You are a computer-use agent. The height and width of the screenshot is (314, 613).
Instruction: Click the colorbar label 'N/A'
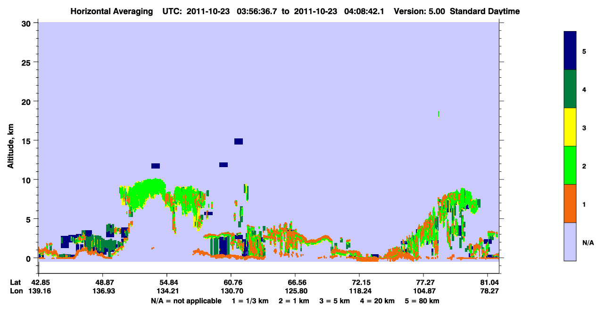coord(588,242)
